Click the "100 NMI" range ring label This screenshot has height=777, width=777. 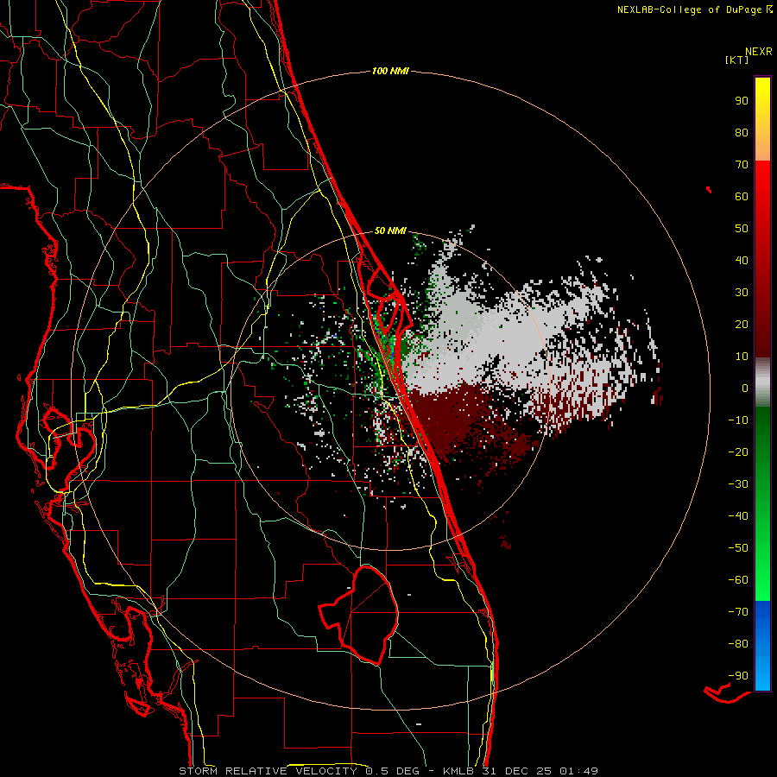click(x=390, y=72)
